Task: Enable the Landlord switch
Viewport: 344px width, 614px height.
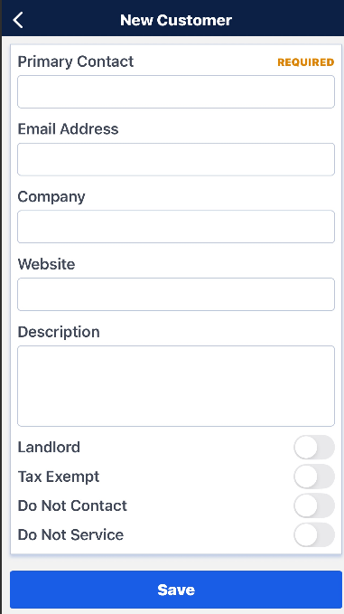Action: coord(314,448)
